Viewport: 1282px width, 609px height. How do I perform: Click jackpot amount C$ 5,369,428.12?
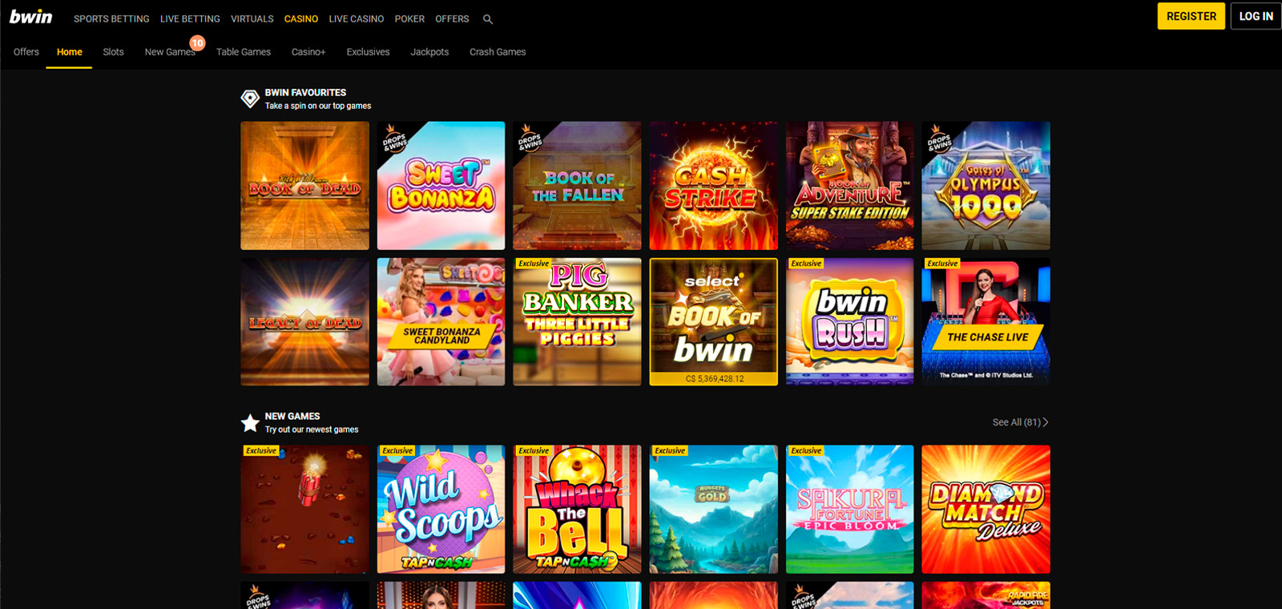[x=714, y=379]
